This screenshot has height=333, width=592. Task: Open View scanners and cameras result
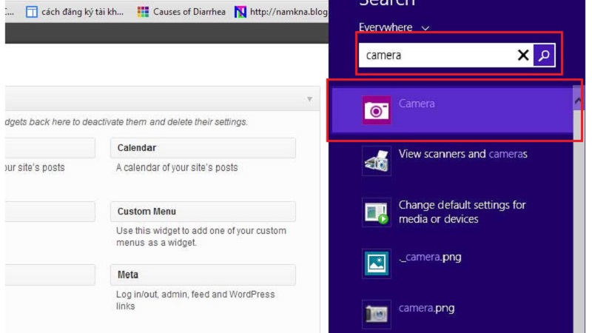[462, 154]
